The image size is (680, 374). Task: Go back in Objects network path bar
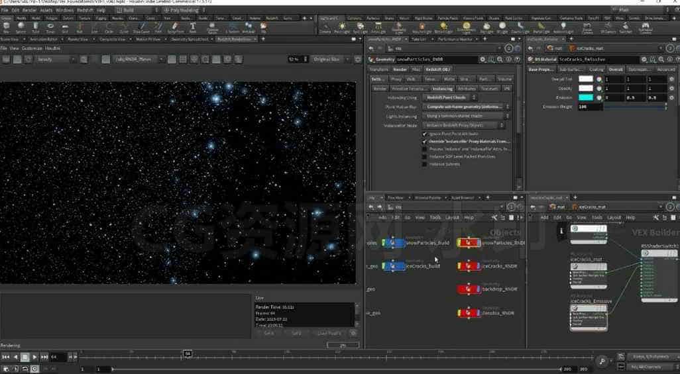click(371, 207)
